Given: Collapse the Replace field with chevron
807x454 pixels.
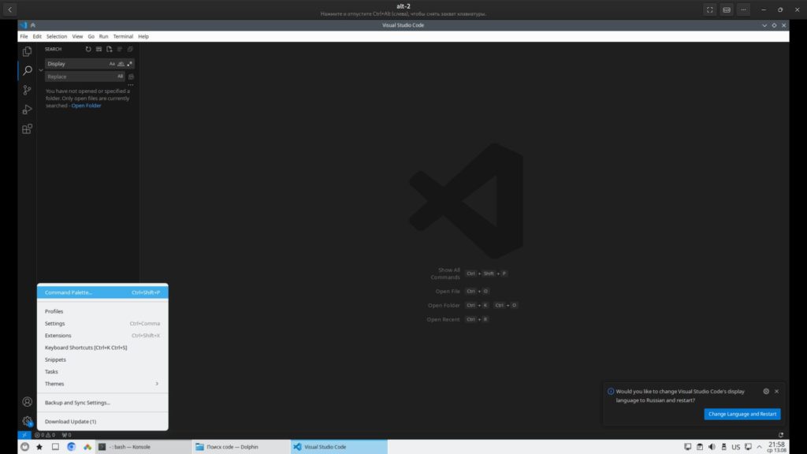Looking at the screenshot, I should pyautogui.click(x=41, y=70).
